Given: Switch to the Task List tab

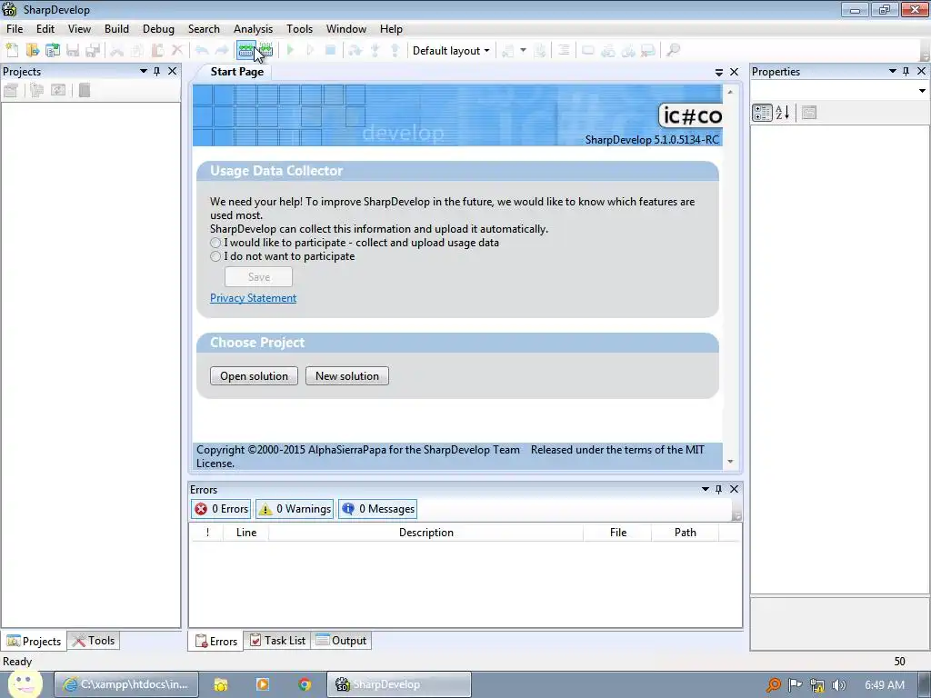Looking at the screenshot, I should [x=277, y=641].
